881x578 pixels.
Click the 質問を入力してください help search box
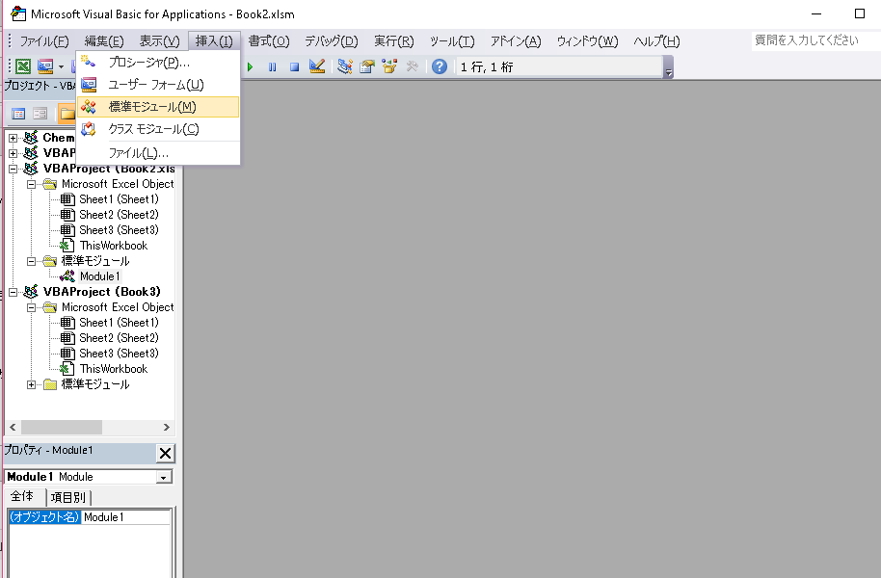tap(814, 40)
